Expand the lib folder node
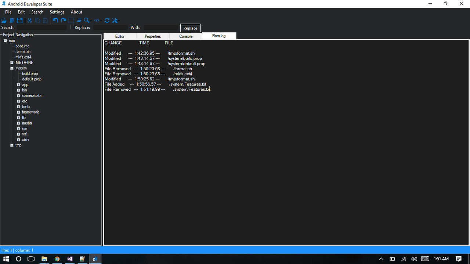Image resolution: width=470 pixels, height=264 pixels. tap(18, 118)
